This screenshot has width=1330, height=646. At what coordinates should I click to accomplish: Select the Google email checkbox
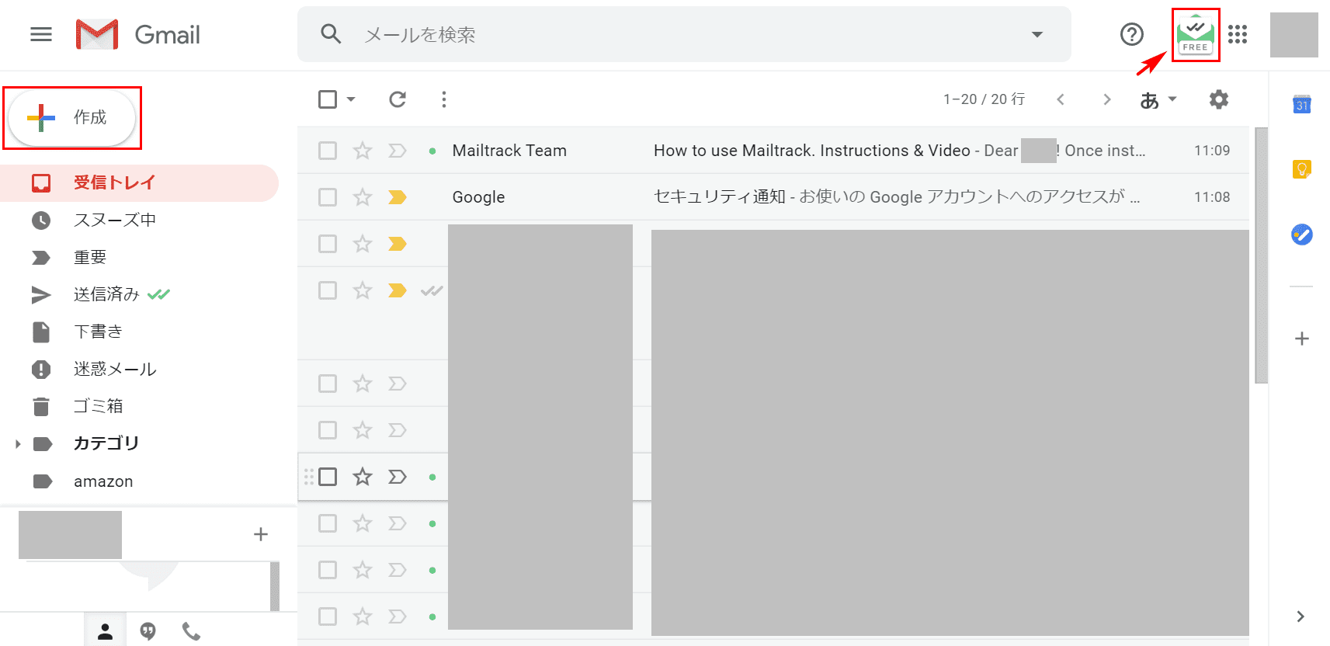[328, 197]
